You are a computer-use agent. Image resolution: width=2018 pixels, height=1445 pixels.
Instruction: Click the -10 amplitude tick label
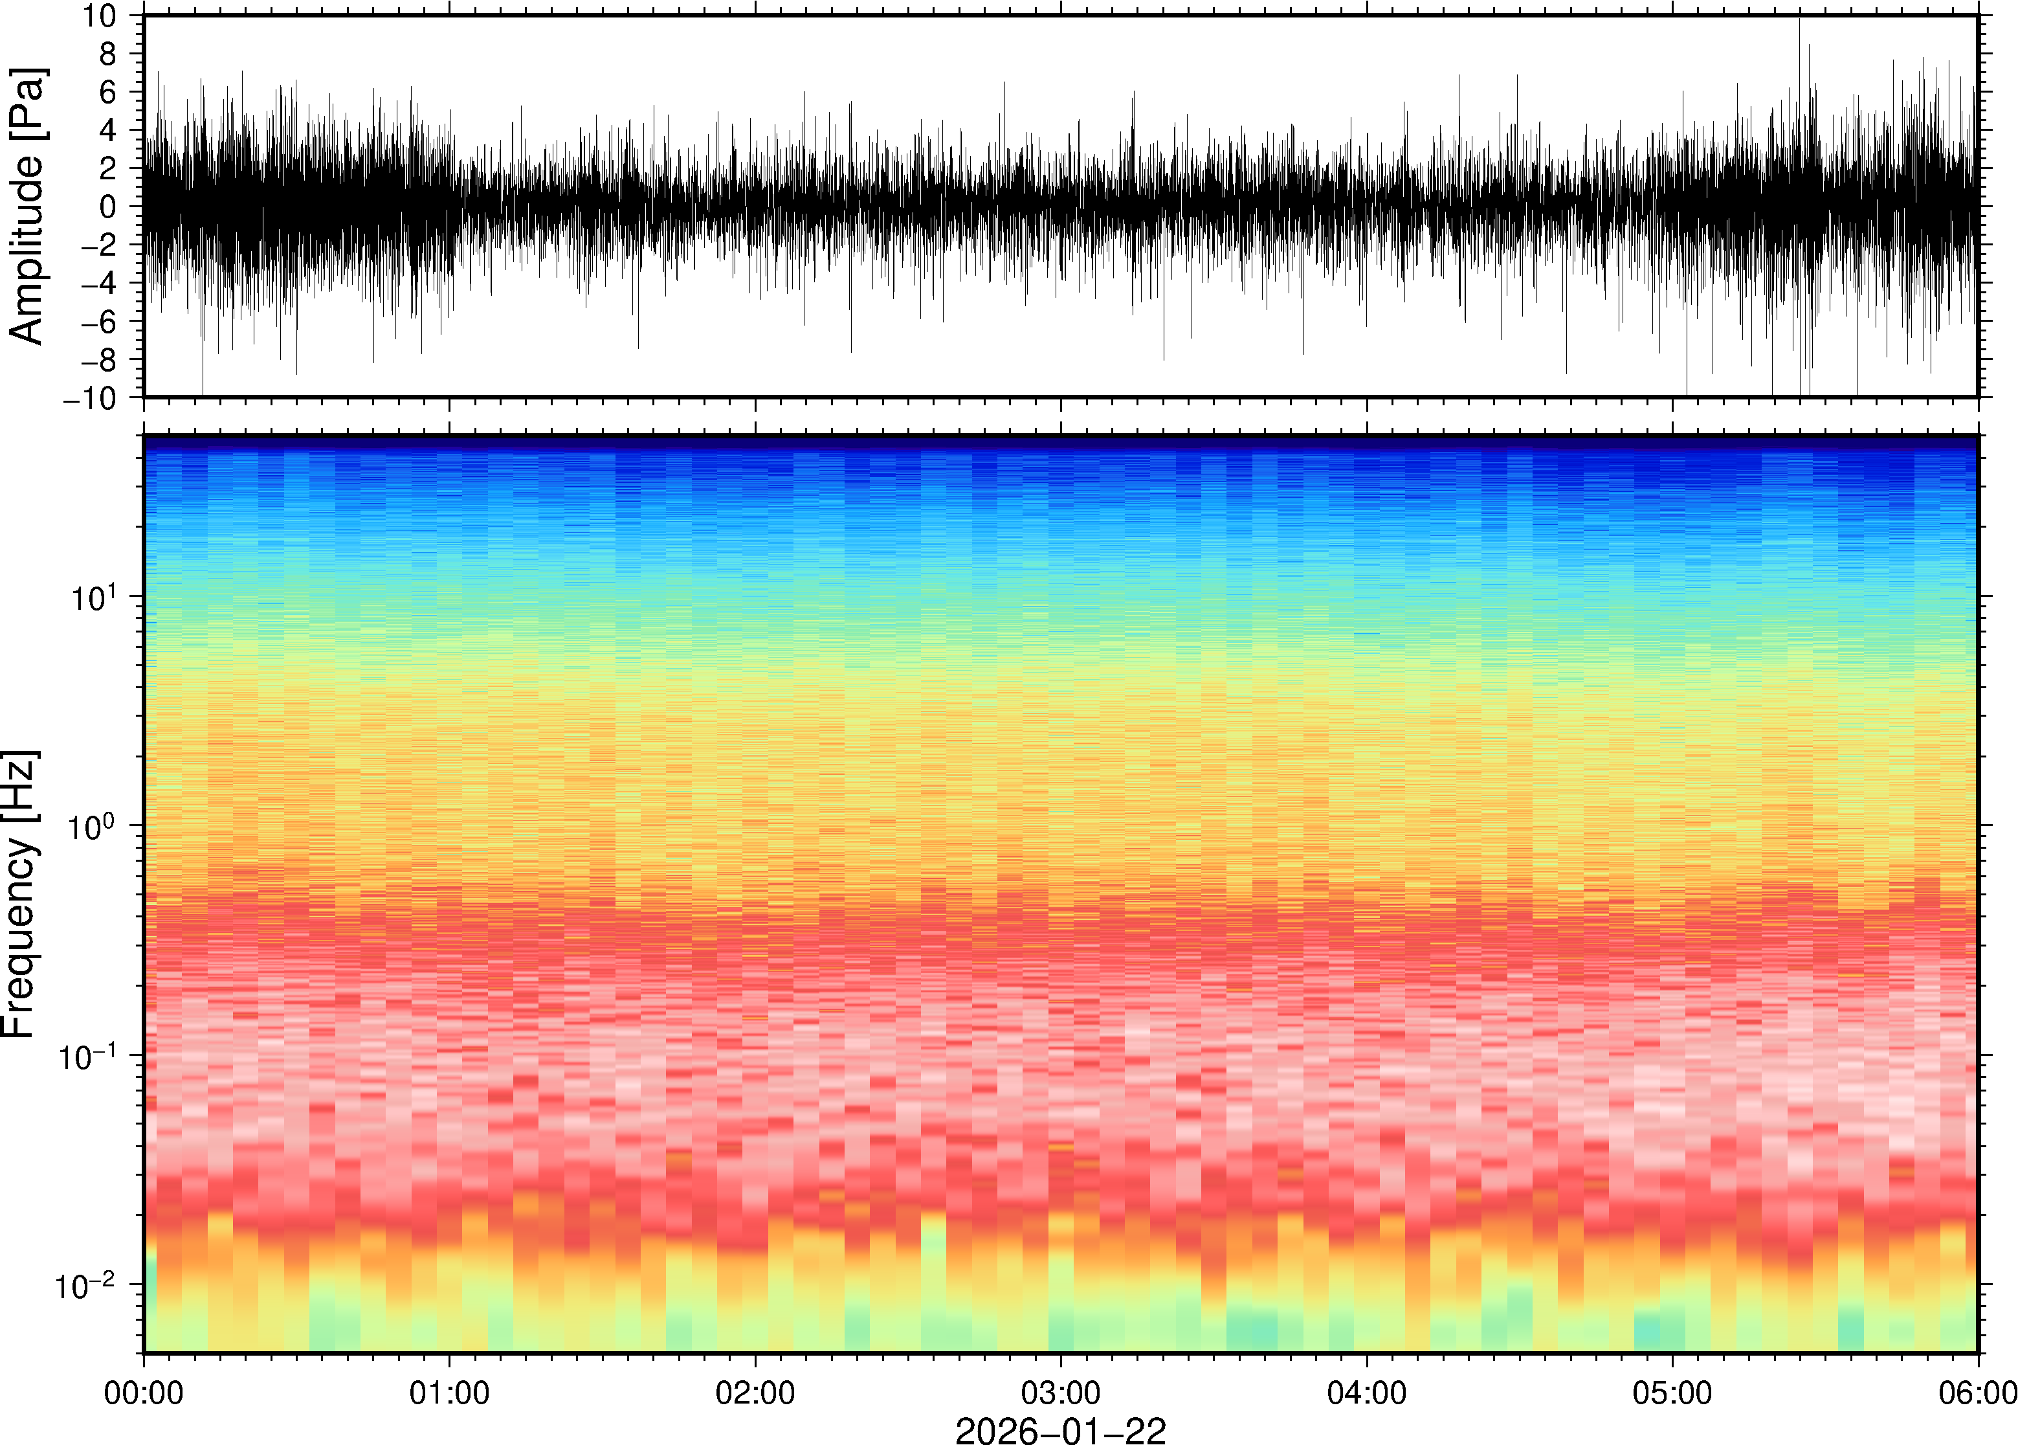[x=89, y=399]
